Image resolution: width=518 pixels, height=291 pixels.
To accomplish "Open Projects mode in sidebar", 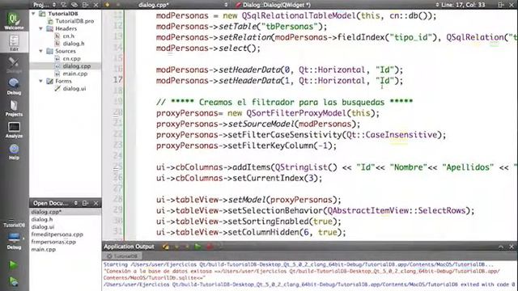I will click(14, 108).
